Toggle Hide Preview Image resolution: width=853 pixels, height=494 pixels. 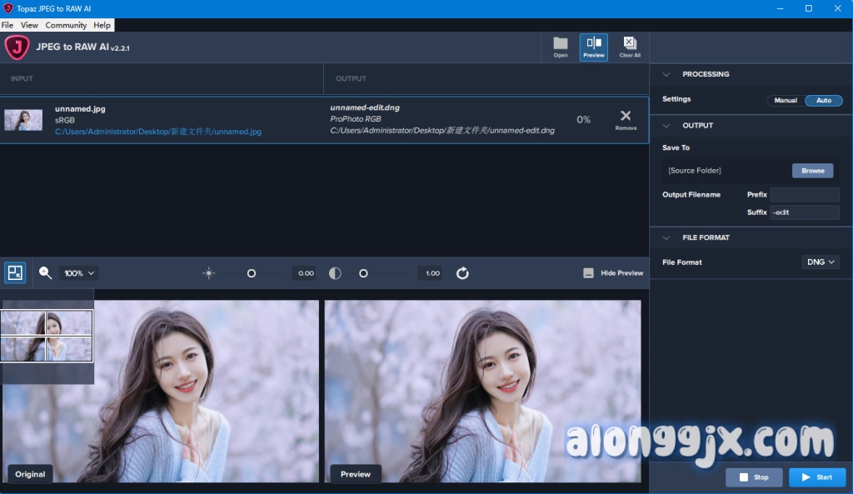[x=613, y=273]
